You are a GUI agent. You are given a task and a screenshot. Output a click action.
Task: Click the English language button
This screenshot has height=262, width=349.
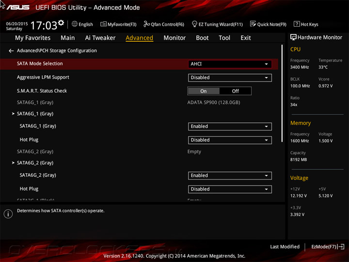tap(86, 24)
